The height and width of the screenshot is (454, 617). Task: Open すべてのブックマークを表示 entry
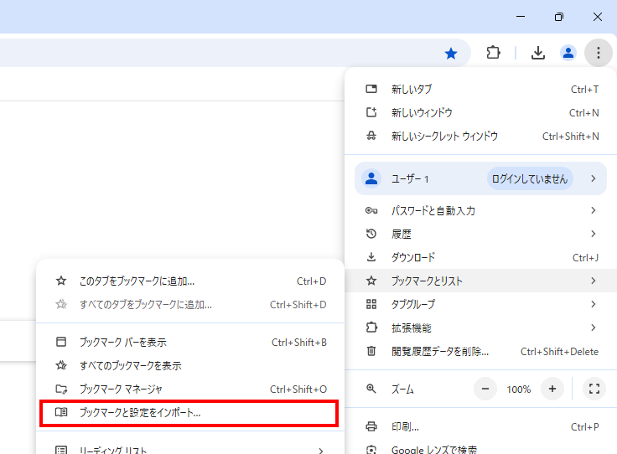(x=190, y=365)
